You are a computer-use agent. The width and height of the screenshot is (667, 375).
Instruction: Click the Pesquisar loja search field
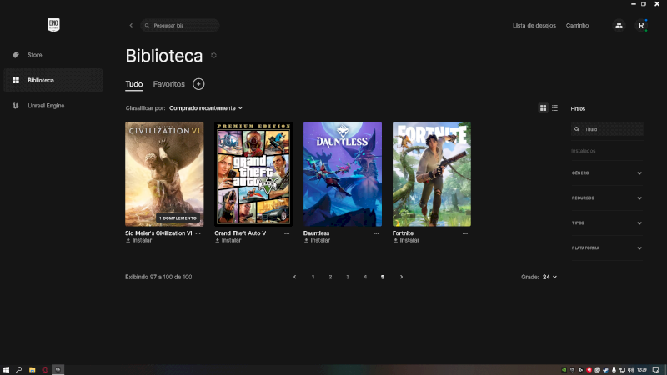point(180,26)
